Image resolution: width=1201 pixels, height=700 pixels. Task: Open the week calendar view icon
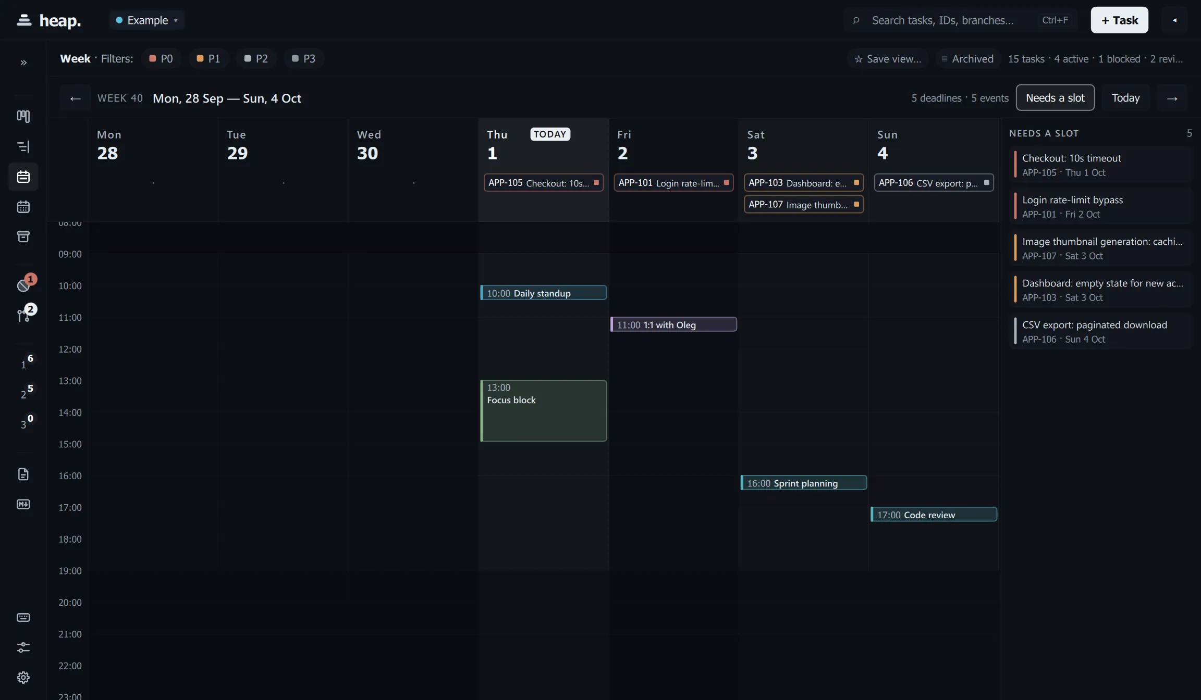23,177
